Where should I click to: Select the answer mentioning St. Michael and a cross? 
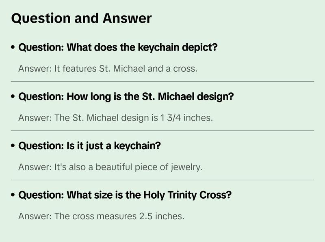tap(108, 68)
